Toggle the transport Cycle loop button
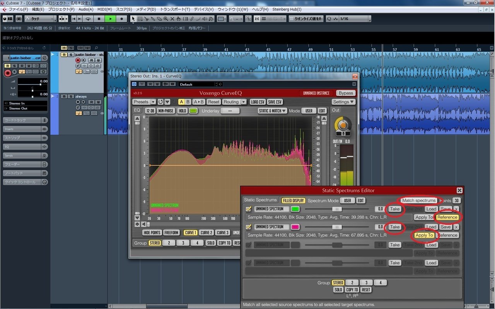 [x=88, y=19]
